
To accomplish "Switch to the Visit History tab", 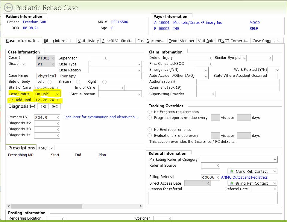I will [x=88, y=41].
